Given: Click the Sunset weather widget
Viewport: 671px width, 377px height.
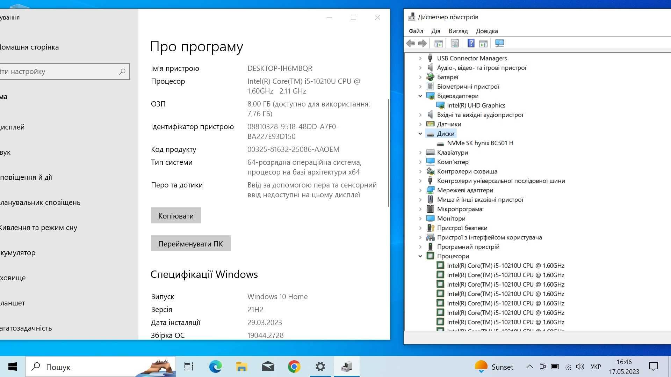Looking at the screenshot, I should 494,367.
